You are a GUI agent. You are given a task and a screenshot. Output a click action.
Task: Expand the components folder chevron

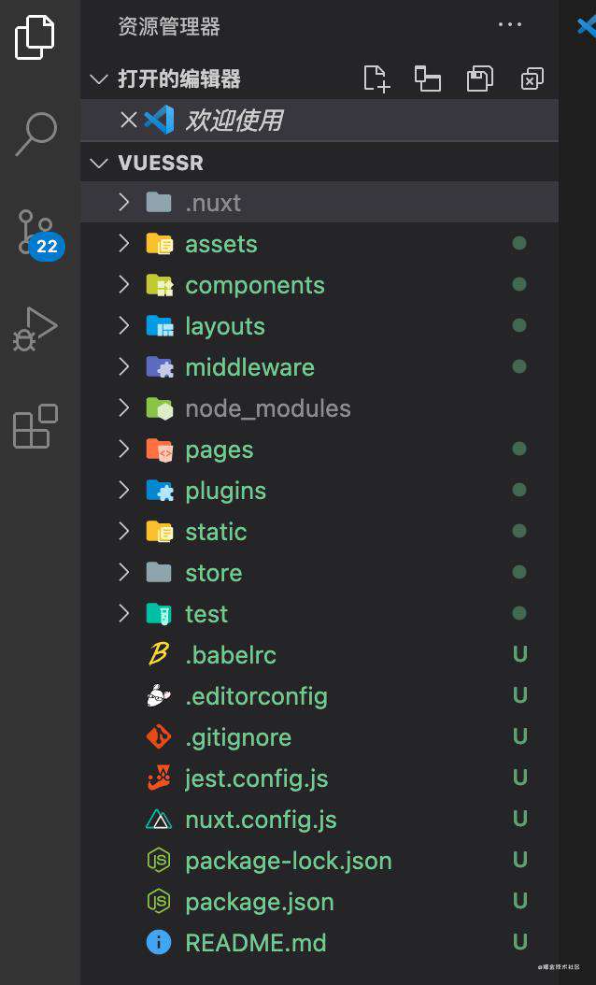(124, 285)
